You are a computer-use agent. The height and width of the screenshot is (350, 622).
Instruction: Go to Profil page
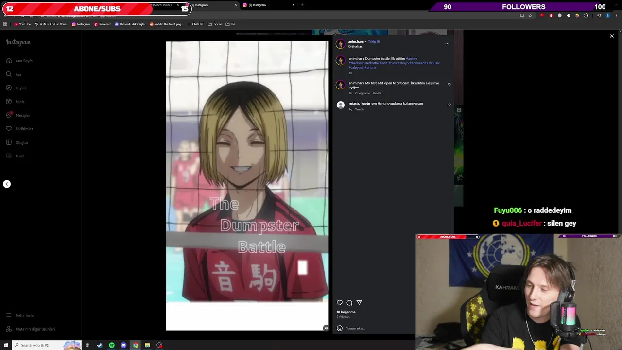15,156
